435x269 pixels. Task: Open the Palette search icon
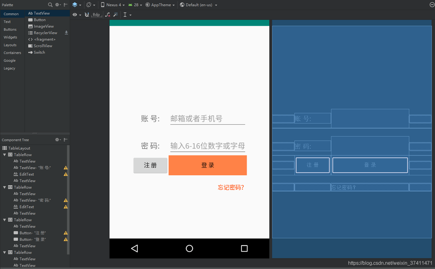50,5
